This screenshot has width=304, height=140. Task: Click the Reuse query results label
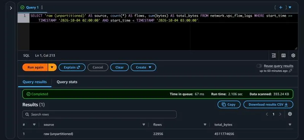279,66
